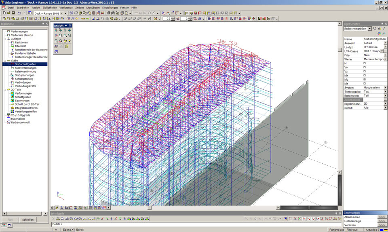Screen dimensions: 388x232
Task: Click the Aktualisieren >>> button
Action: 382,217
